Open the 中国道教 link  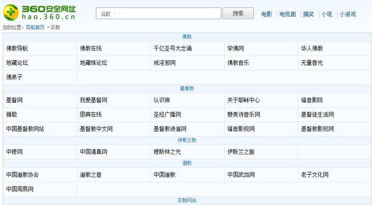point(164,175)
